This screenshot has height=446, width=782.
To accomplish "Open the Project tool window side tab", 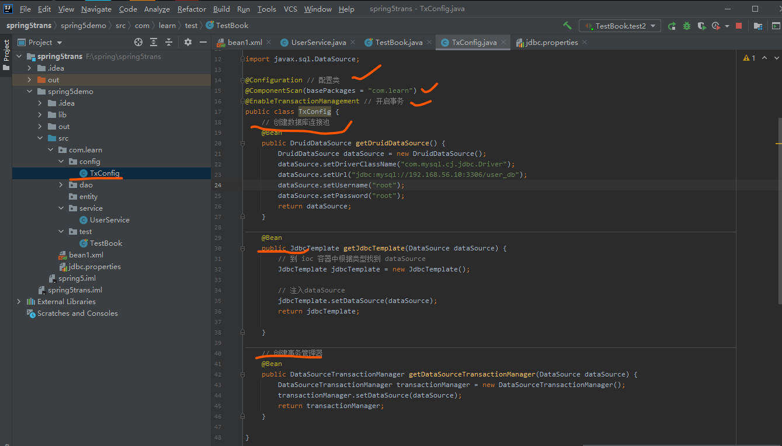I will (x=6, y=55).
